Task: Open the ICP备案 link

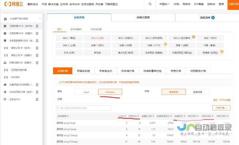Action: pyautogui.click(x=199, y=4)
